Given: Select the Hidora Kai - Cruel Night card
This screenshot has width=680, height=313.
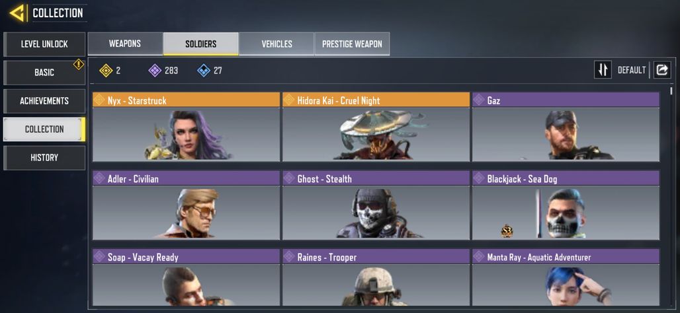Looking at the screenshot, I should tap(376, 126).
